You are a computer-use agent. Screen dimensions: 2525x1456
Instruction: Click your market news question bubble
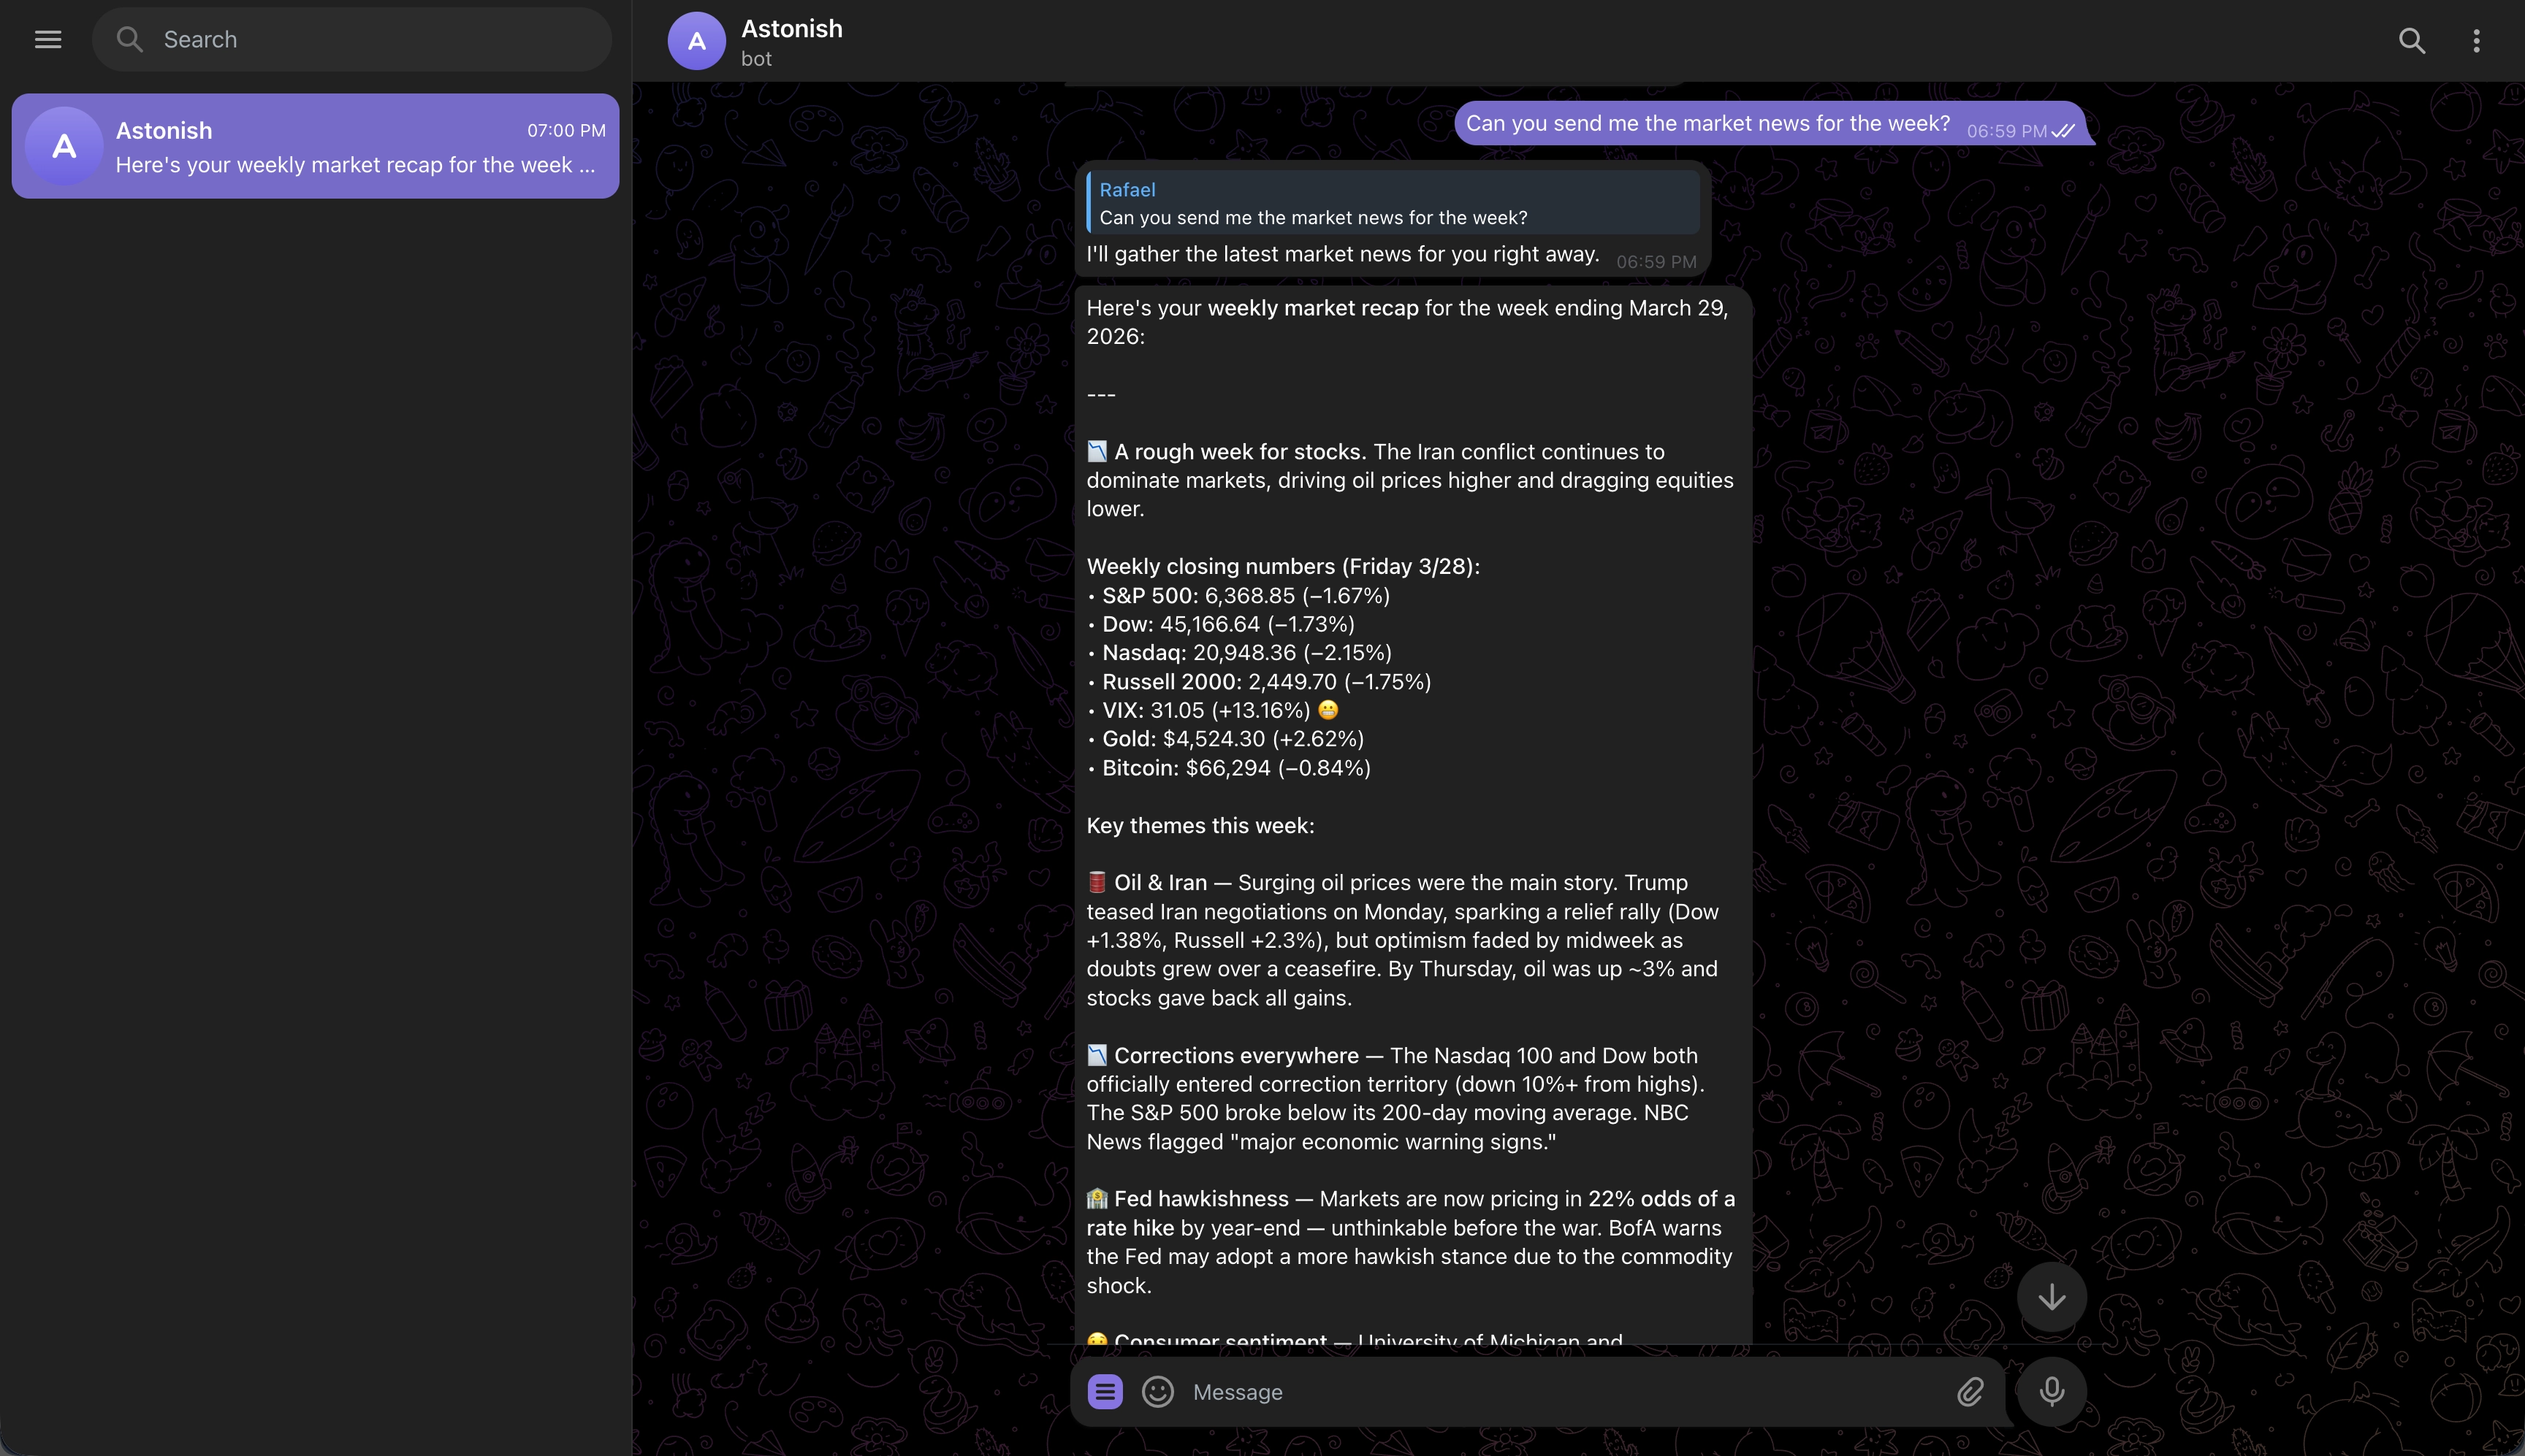[x=1707, y=123]
